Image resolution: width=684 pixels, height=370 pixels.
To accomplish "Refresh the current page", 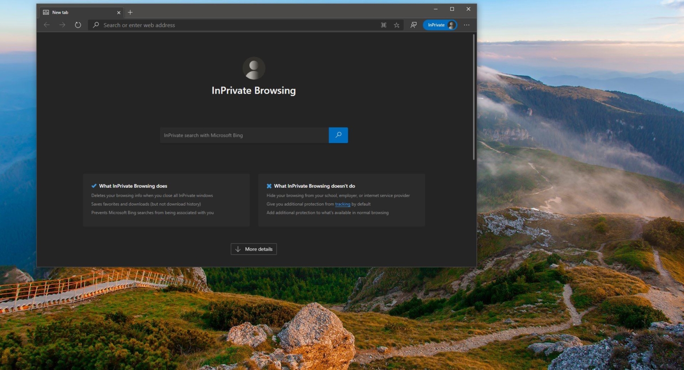I will pyautogui.click(x=78, y=25).
